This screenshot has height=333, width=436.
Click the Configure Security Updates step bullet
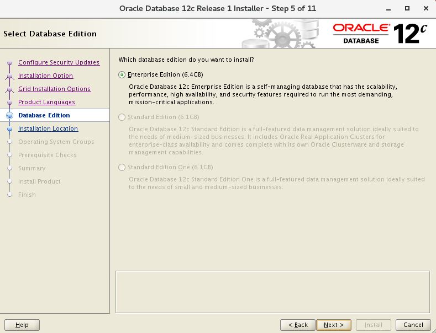pos(10,63)
